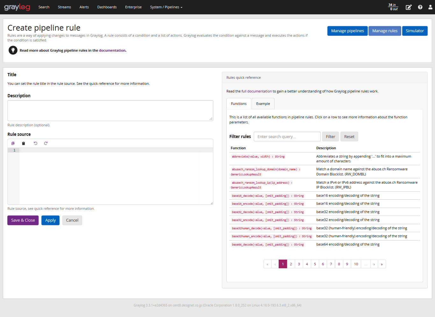Navigate to Dashboards

click(107, 7)
